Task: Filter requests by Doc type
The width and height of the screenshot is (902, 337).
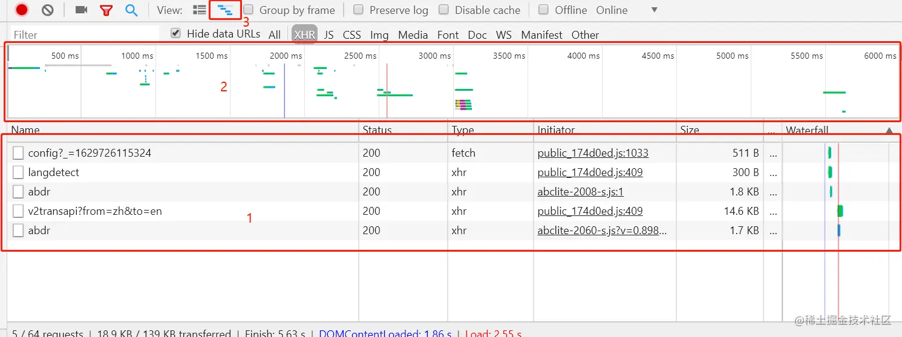Action: tap(477, 35)
